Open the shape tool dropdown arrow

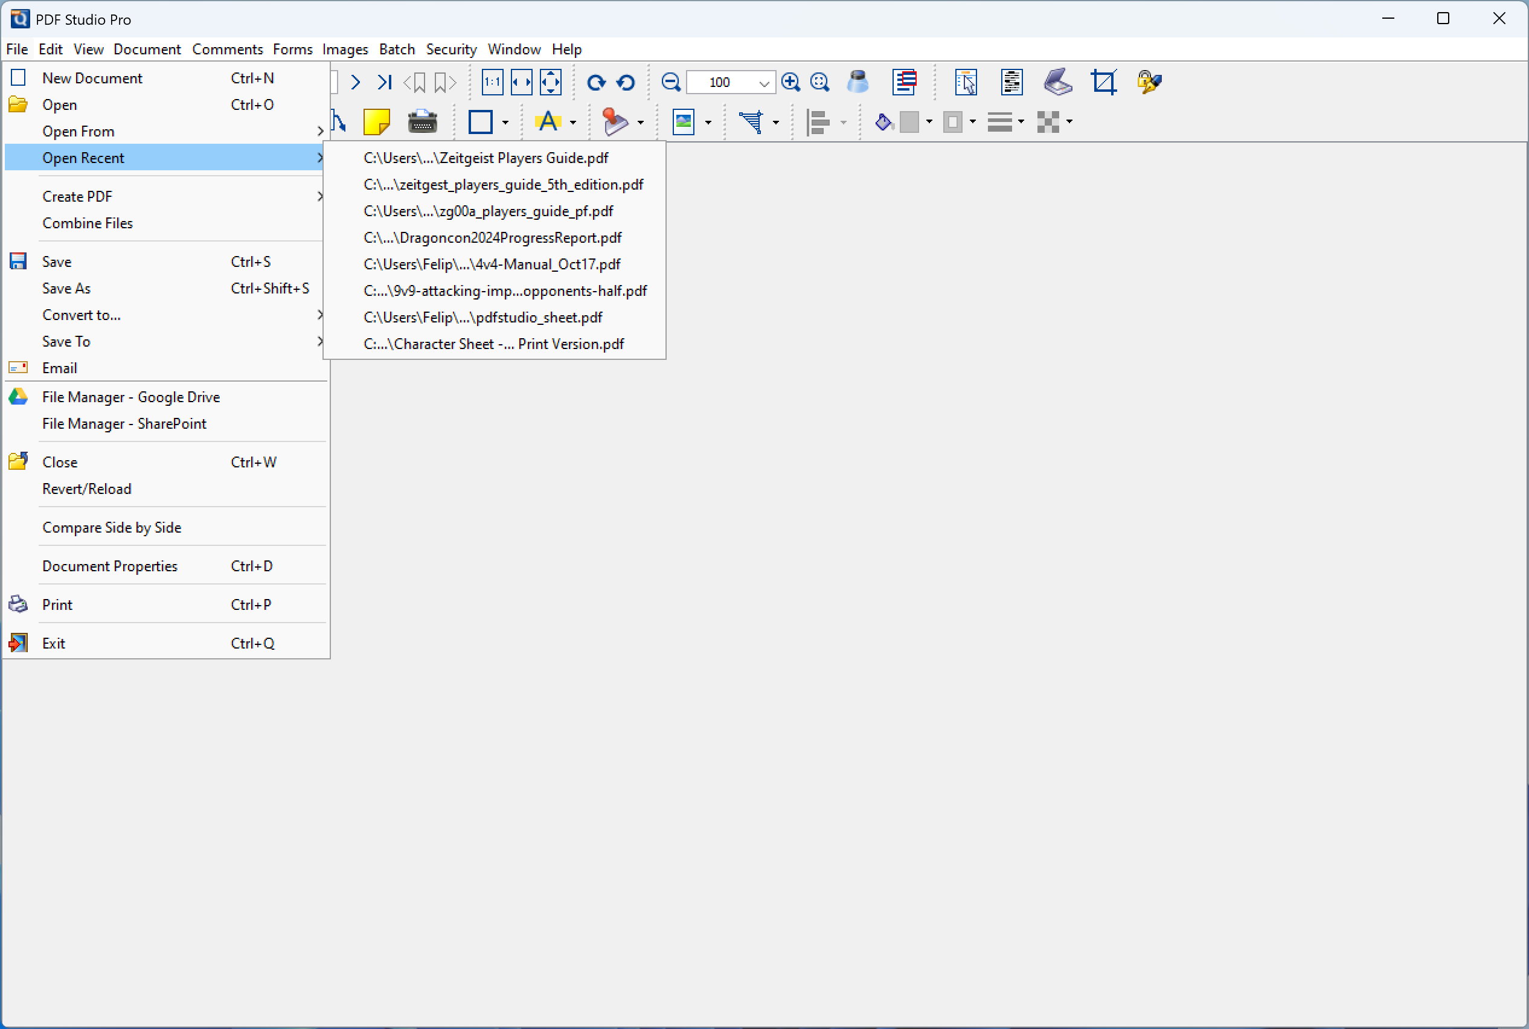505,123
